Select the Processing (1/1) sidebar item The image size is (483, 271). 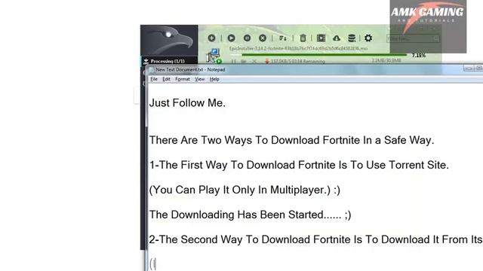[169, 61]
